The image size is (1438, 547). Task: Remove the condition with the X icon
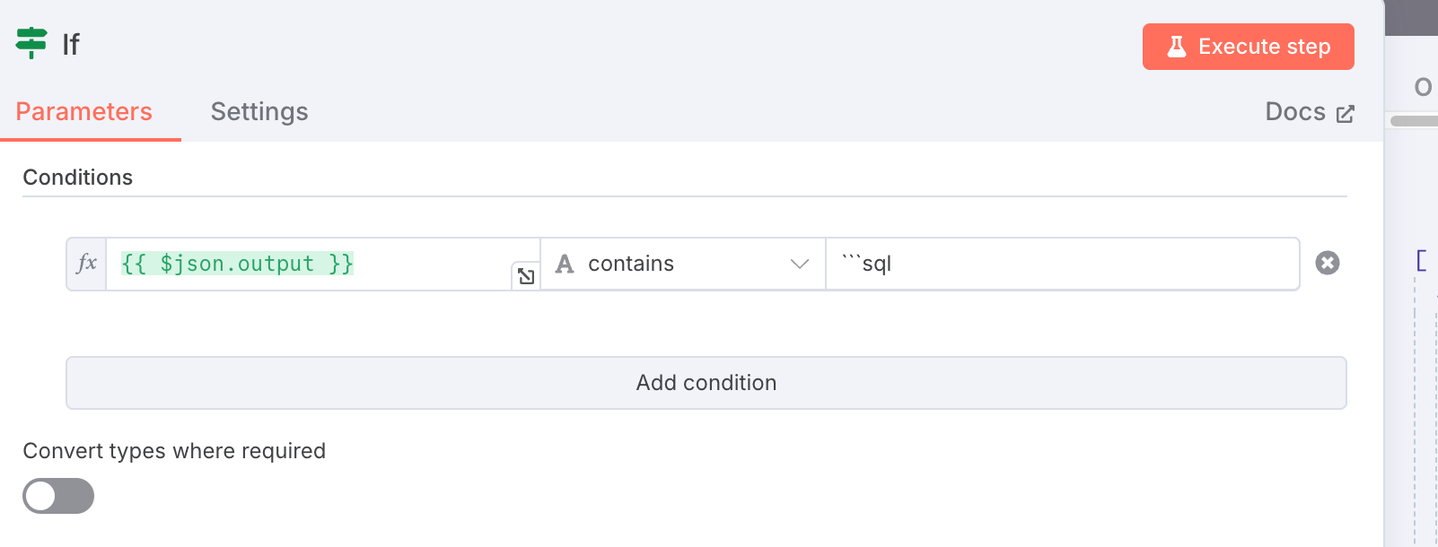1328,263
